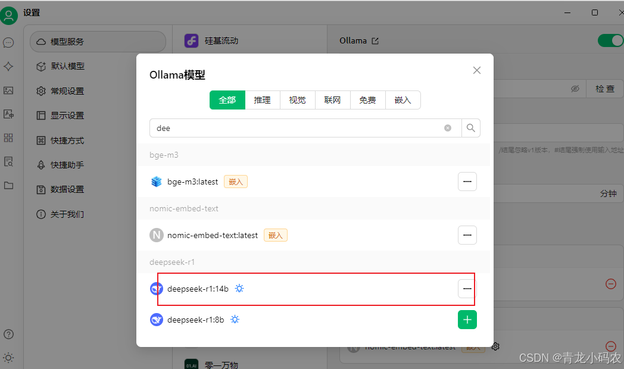Screen dimensions: 624x369
Task: Click the search magnifier icon
Action: [471, 128]
